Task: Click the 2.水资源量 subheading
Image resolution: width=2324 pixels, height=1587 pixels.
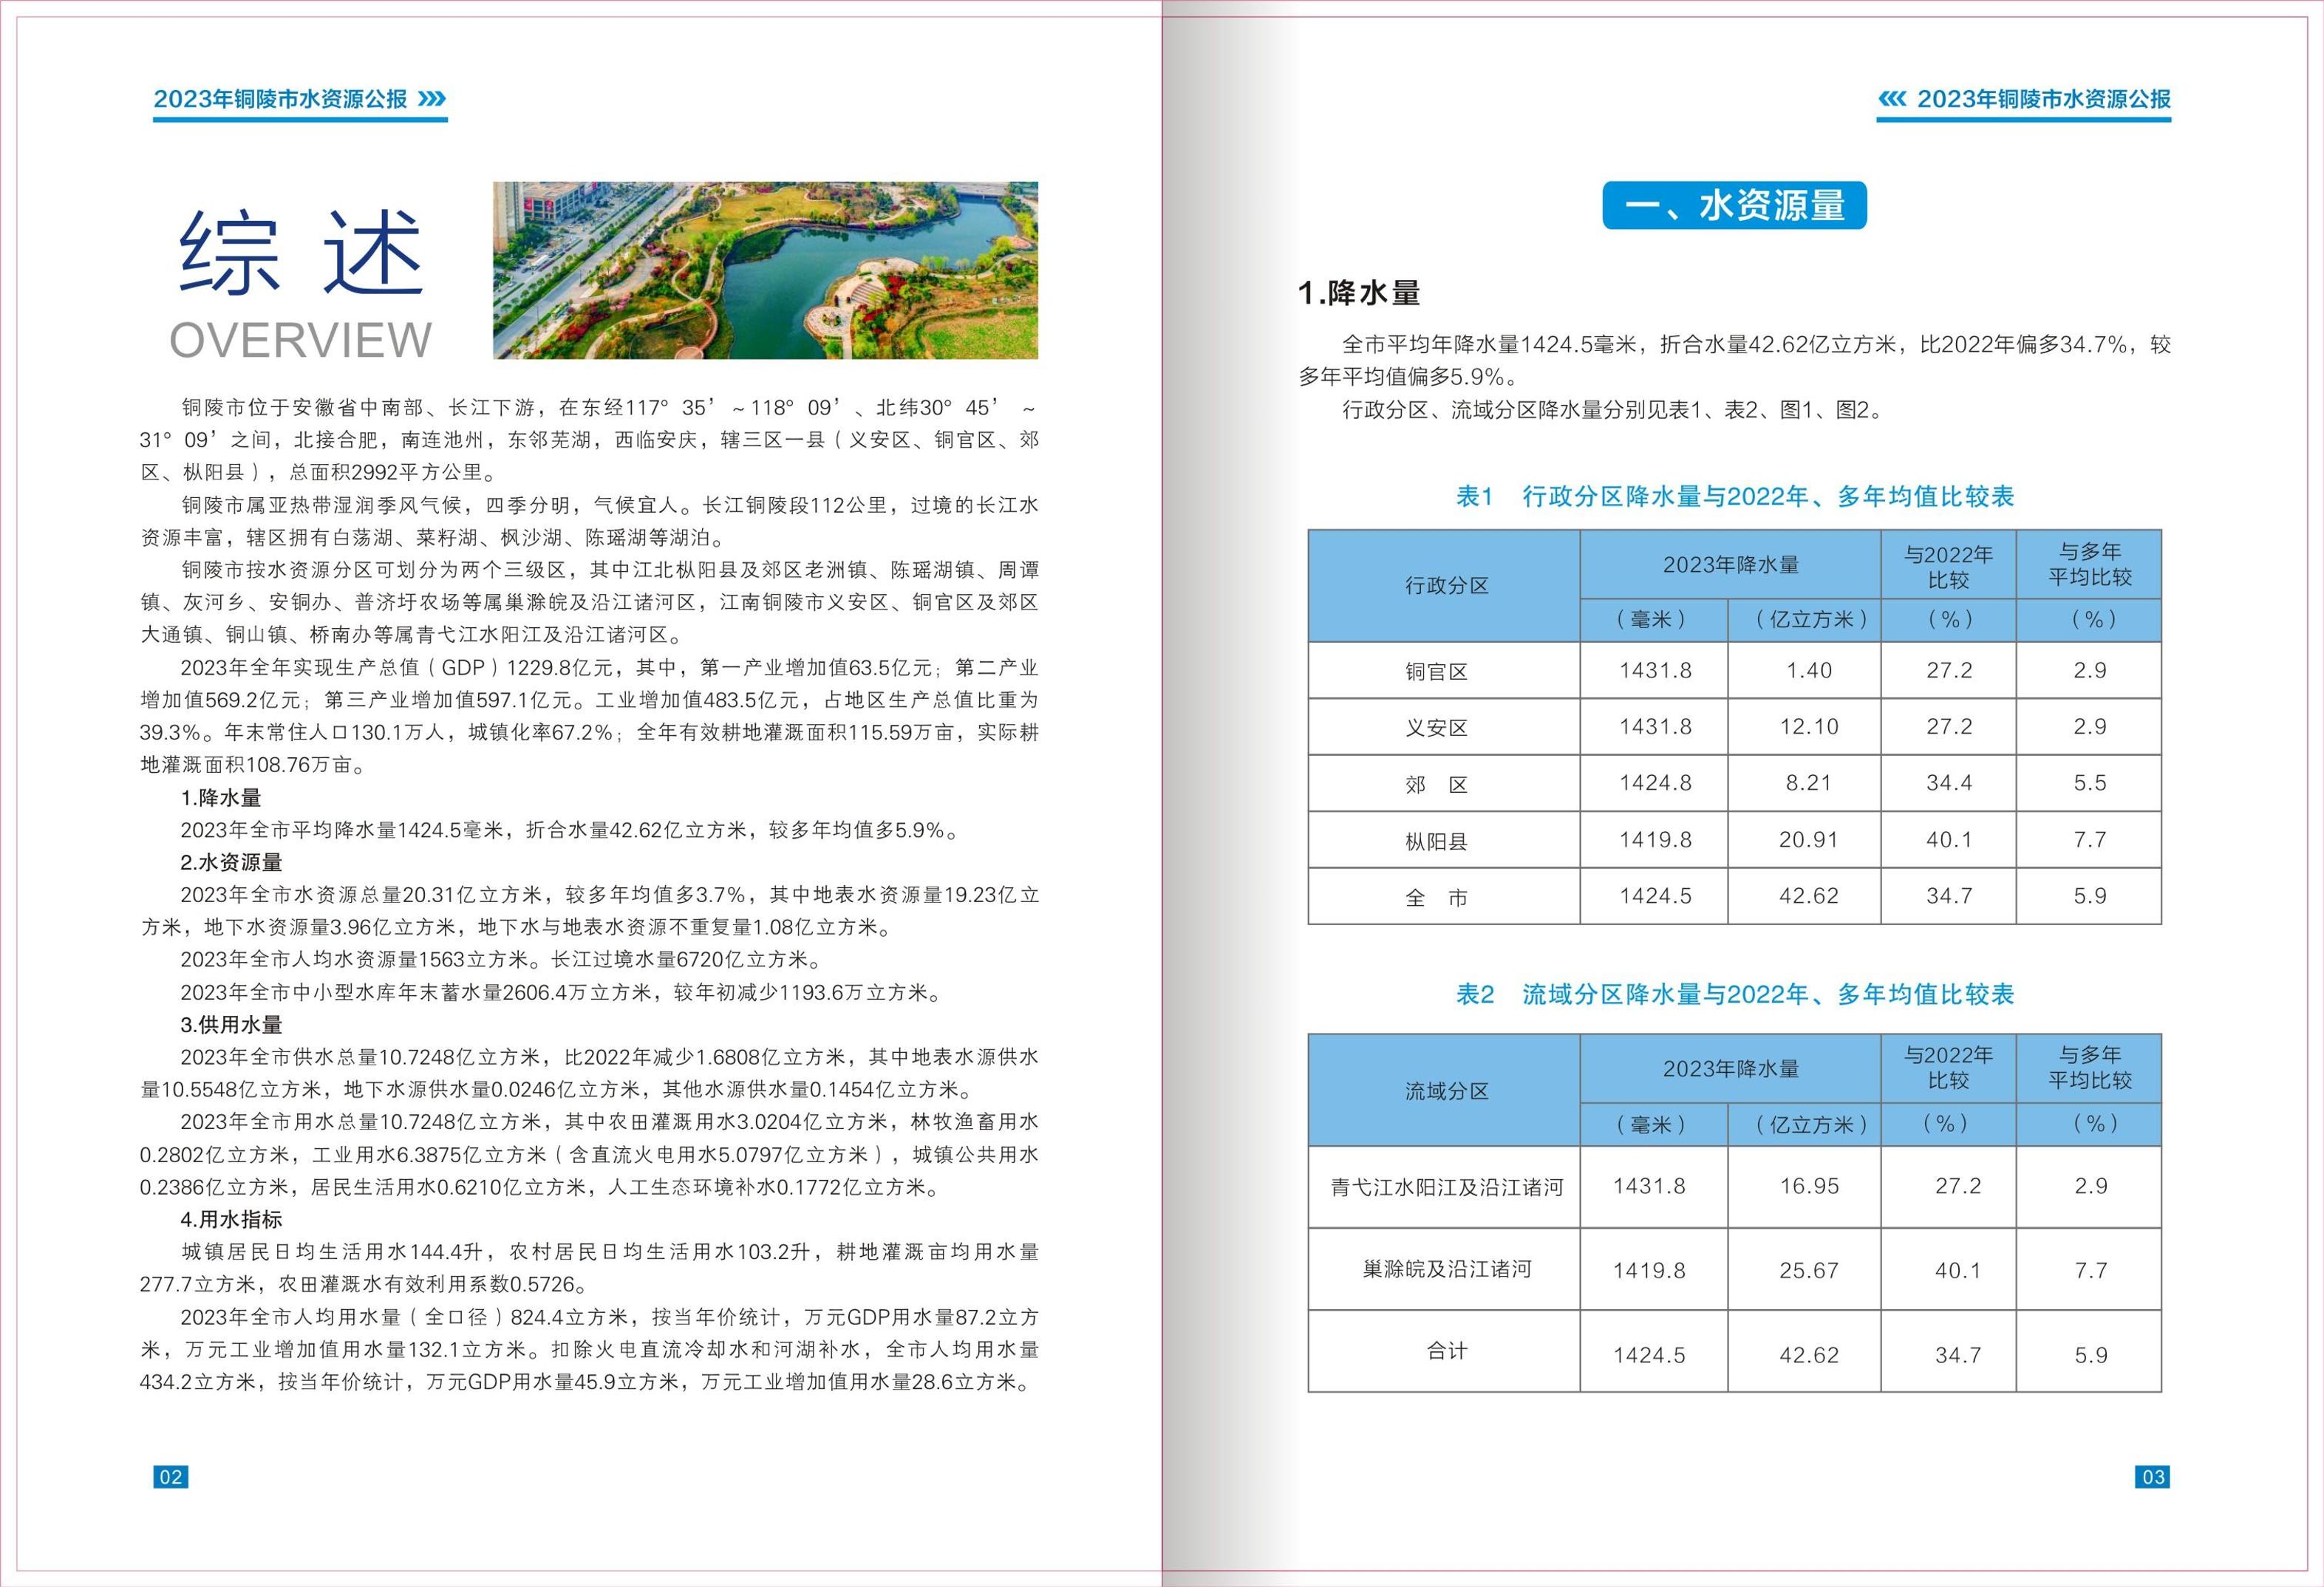Action: point(231,863)
